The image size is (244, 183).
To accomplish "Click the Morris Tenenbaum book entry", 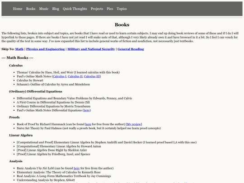I will point(53,106).
